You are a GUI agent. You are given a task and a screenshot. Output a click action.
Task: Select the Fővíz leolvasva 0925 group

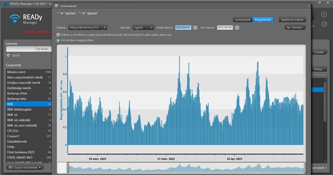(29, 152)
